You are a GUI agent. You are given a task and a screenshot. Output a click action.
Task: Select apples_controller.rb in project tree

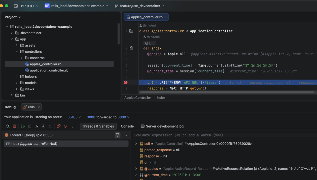pyautogui.click(x=59, y=64)
